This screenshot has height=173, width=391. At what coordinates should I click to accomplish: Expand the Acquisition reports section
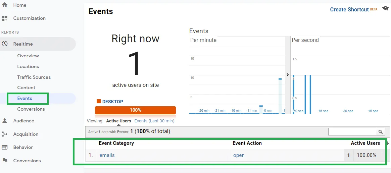[x=26, y=134]
